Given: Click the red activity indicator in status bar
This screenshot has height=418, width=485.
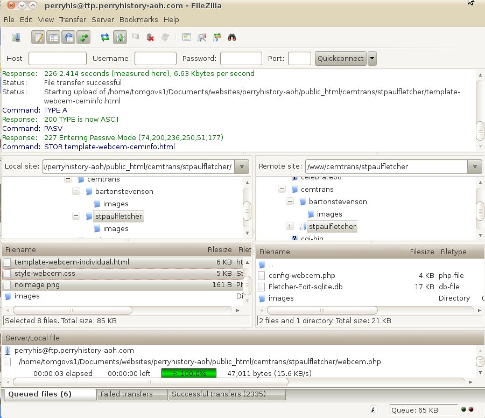Looking at the screenshot, I should pos(471,409).
